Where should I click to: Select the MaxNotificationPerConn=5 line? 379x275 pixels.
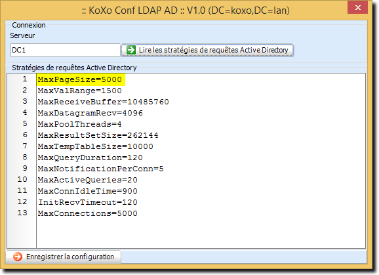[x=101, y=169]
